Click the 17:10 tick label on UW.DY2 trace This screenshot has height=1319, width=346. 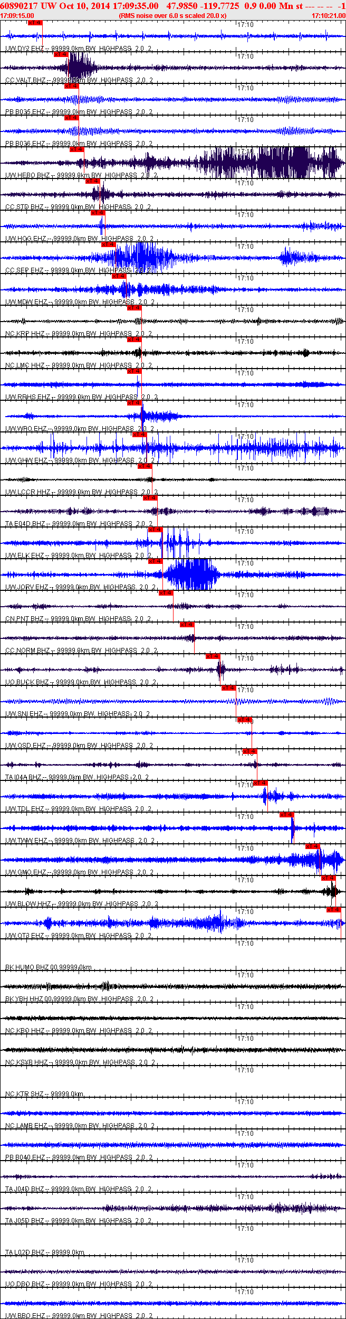pos(245,25)
